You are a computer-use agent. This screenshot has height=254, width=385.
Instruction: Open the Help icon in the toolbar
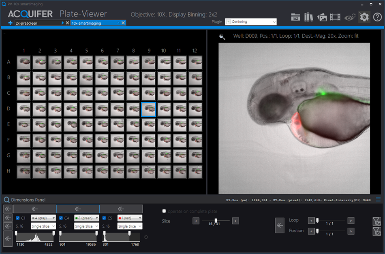377,17
